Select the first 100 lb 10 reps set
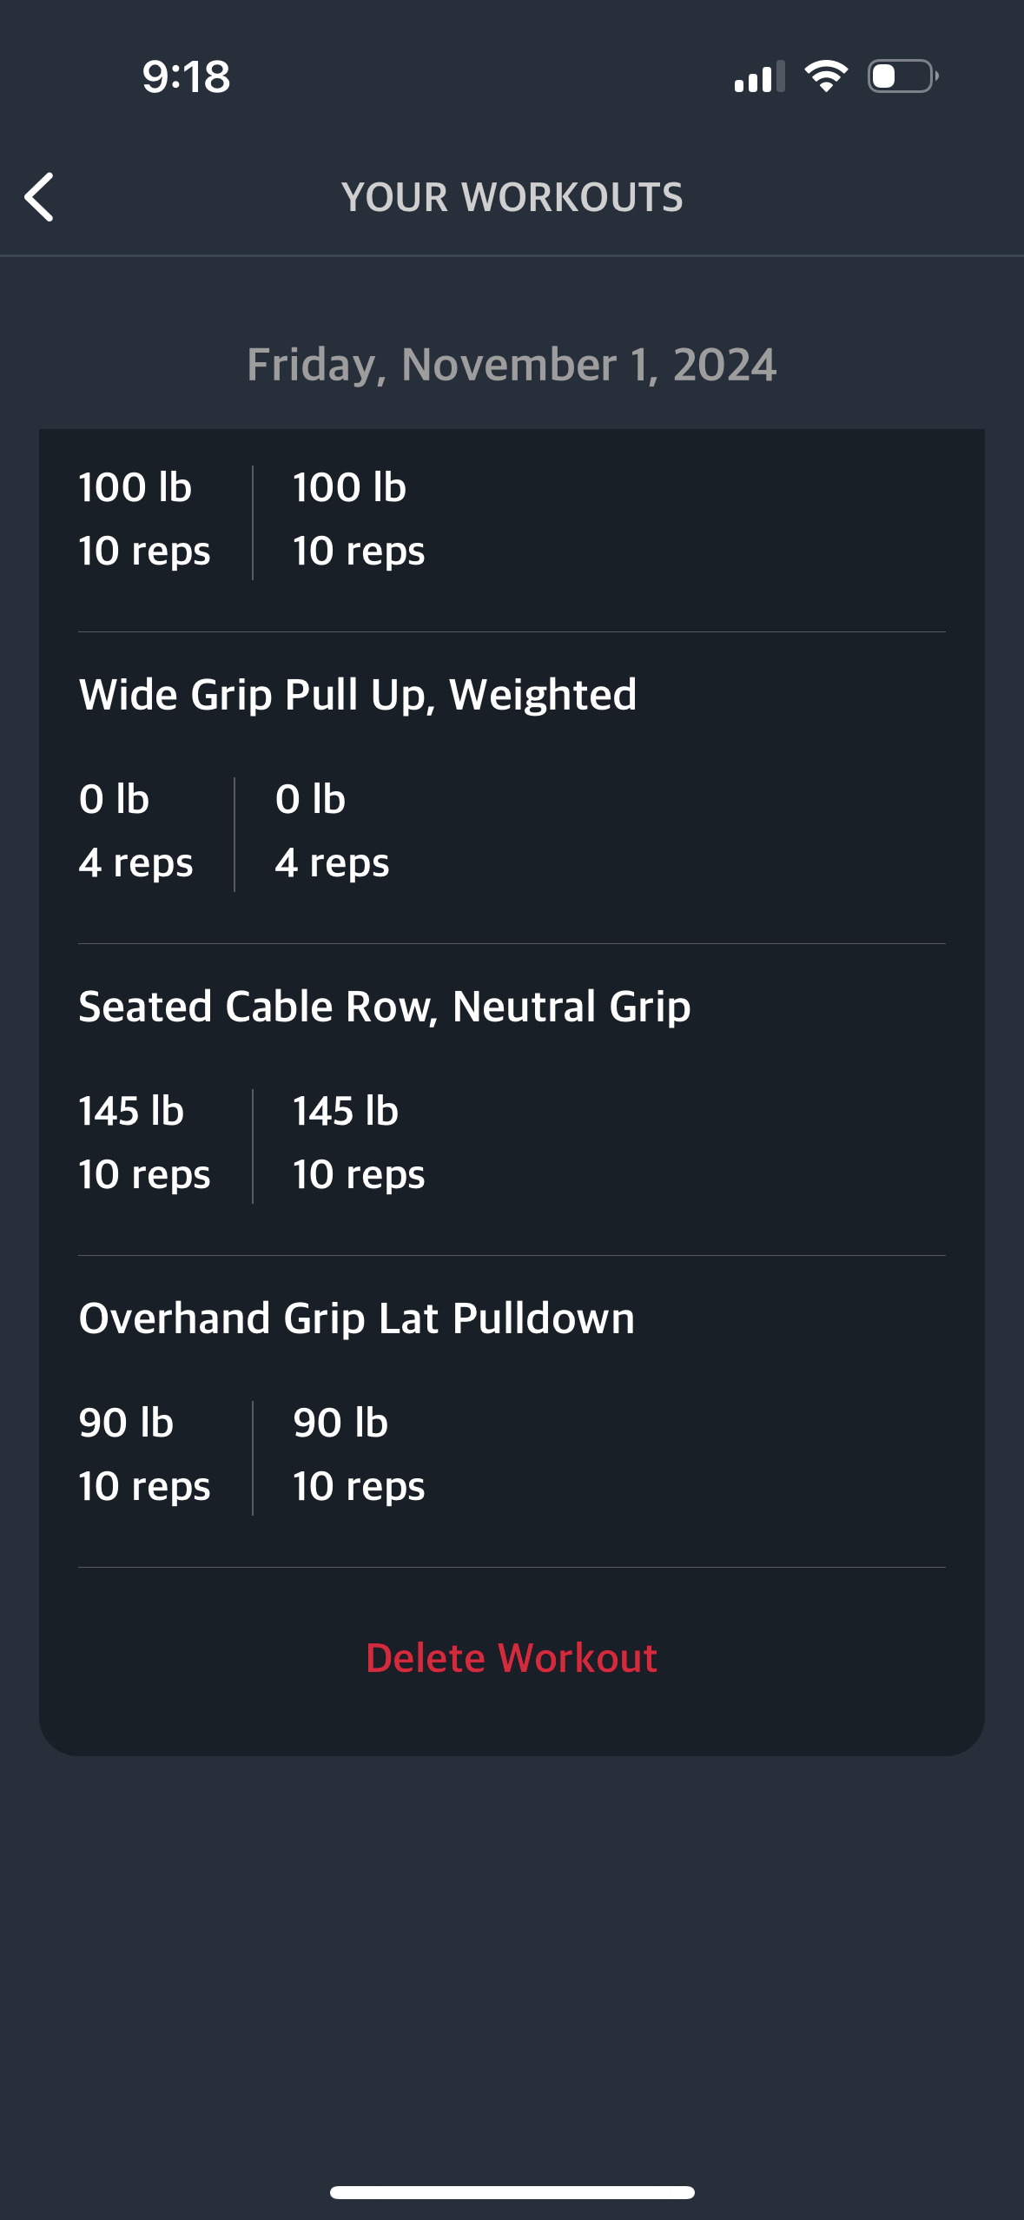 pyautogui.click(x=145, y=519)
